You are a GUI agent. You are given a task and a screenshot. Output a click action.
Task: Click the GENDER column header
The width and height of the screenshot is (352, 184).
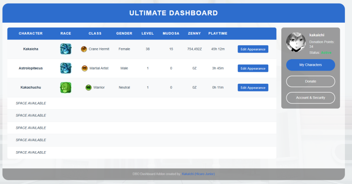click(124, 33)
